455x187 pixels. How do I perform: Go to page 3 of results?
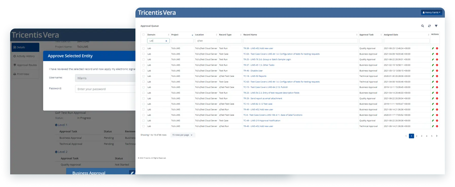422,136
